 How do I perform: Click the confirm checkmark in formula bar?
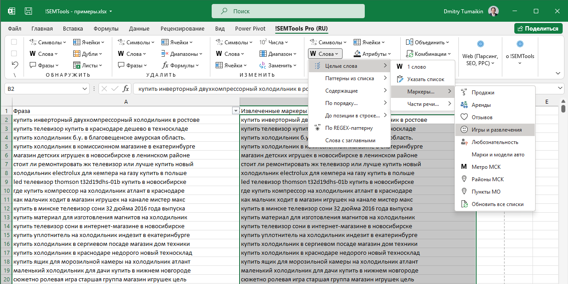(x=115, y=89)
